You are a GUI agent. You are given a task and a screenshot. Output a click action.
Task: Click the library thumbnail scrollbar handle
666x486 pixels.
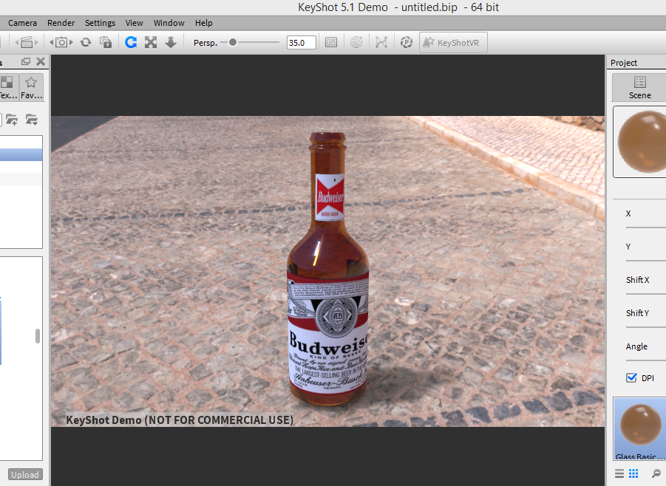point(38,336)
